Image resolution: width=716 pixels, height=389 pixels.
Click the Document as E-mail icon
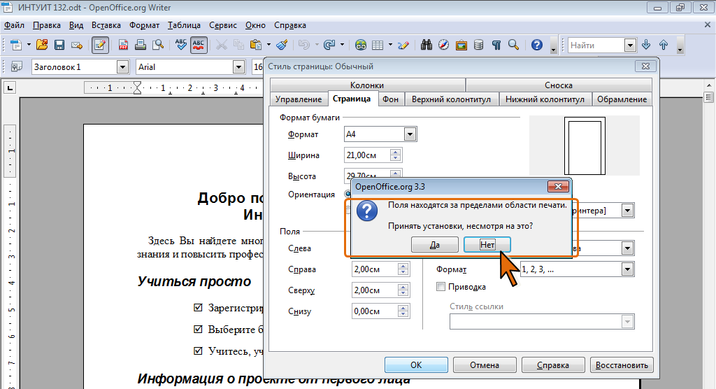click(x=77, y=45)
